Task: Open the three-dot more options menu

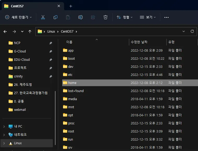Action: coord(166,17)
